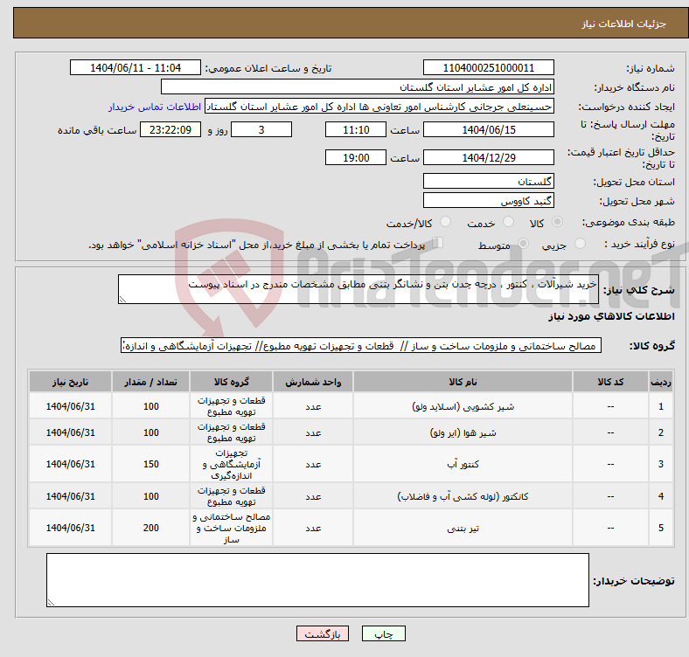689x657 pixels.
Task: Focus the شهر محل تحویل field
Action: click(x=488, y=200)
